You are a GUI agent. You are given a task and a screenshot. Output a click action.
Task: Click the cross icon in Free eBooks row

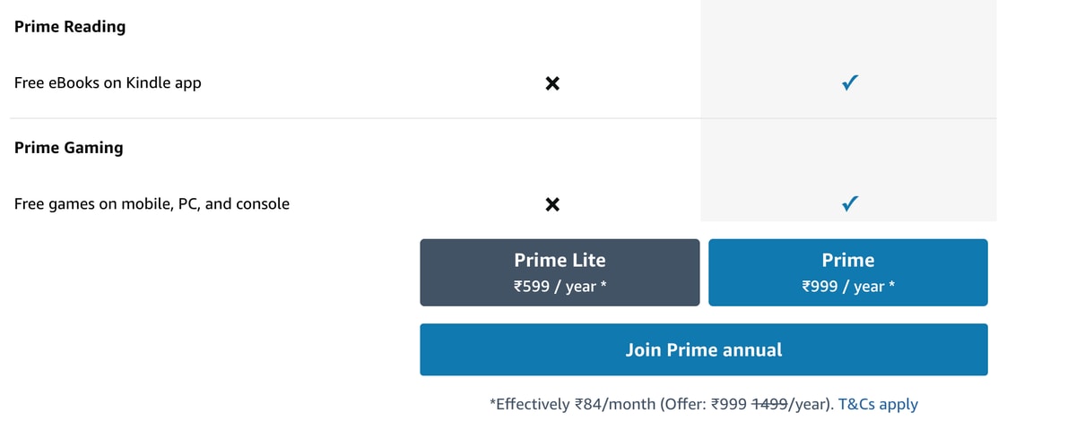coord(553,83)
